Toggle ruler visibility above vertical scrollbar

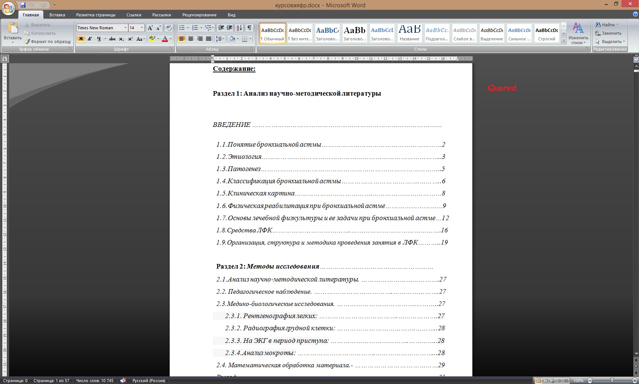point(636,59)
